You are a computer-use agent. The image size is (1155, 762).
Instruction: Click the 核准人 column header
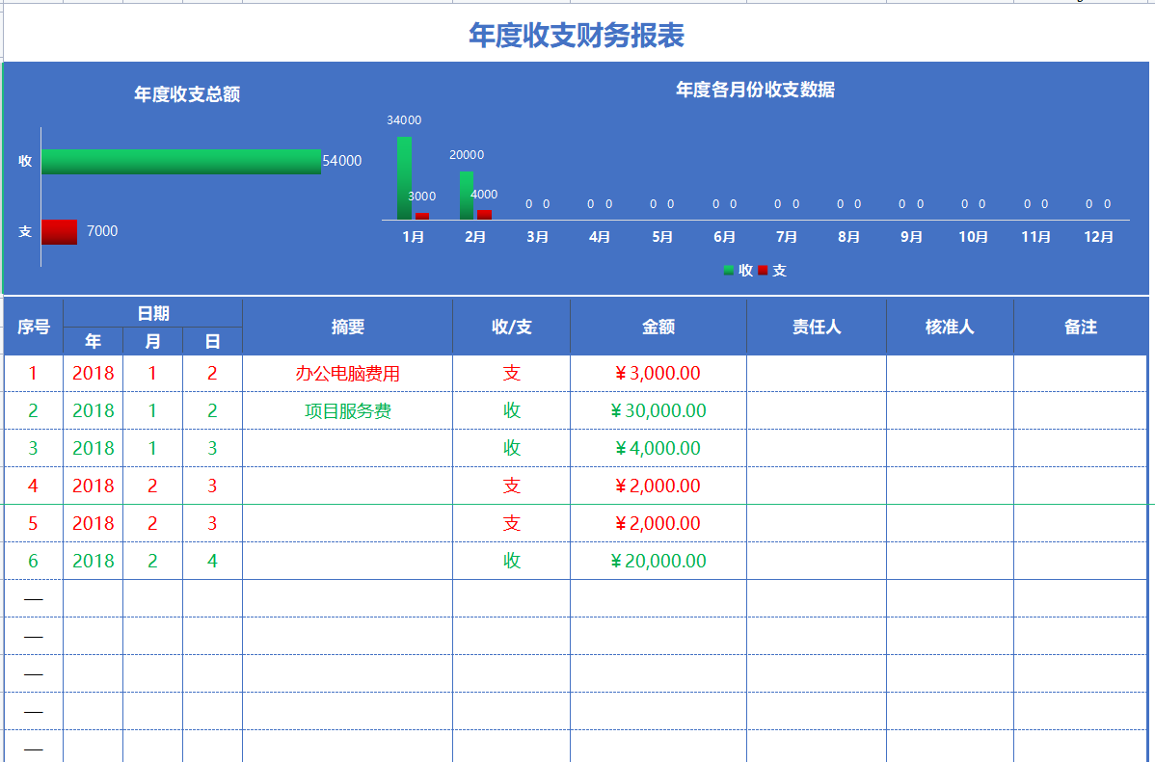(949, 327)
